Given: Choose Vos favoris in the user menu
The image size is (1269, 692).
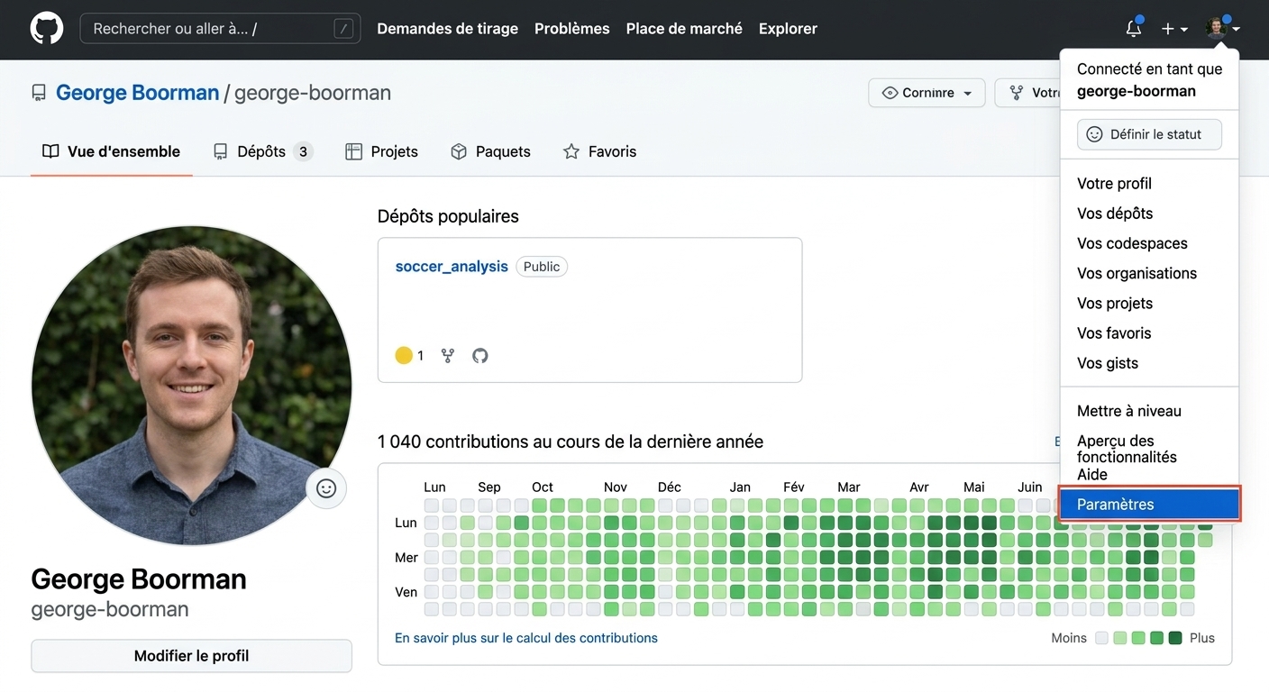Looking at the screenshot, I should point(1114,333).
